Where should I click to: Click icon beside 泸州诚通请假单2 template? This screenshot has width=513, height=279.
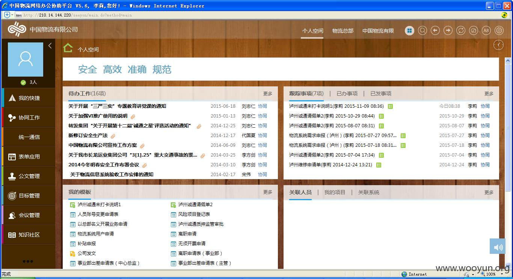tap(173, 205)
